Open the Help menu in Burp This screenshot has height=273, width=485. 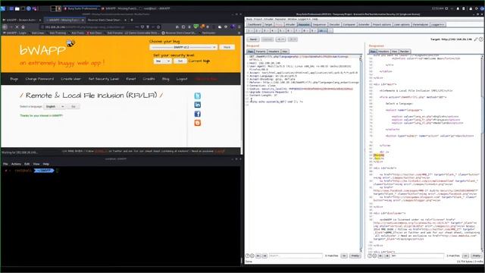pos(315,19)
